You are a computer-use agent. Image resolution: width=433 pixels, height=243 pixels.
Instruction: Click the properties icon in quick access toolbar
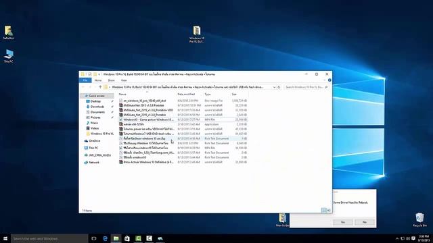tap(90, 74)
